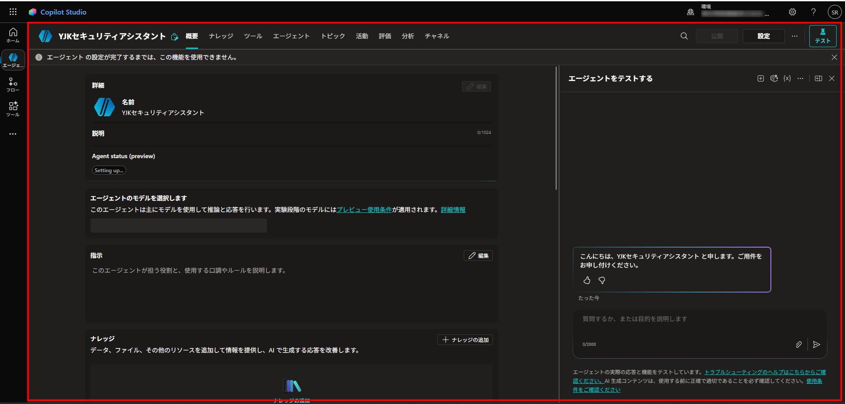This screenshot has height=404, width=845.
Task: Give thumbs up to the greeting message
Action: [x=587, y=280]
